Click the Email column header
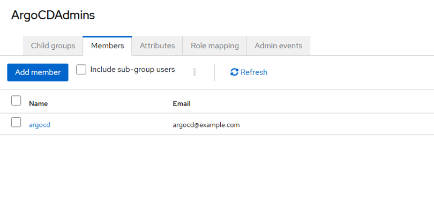 182,104
